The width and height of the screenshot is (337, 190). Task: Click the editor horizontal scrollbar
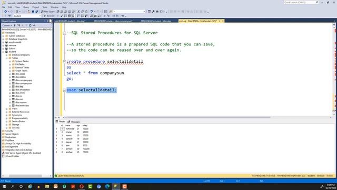tap(168, 117)
